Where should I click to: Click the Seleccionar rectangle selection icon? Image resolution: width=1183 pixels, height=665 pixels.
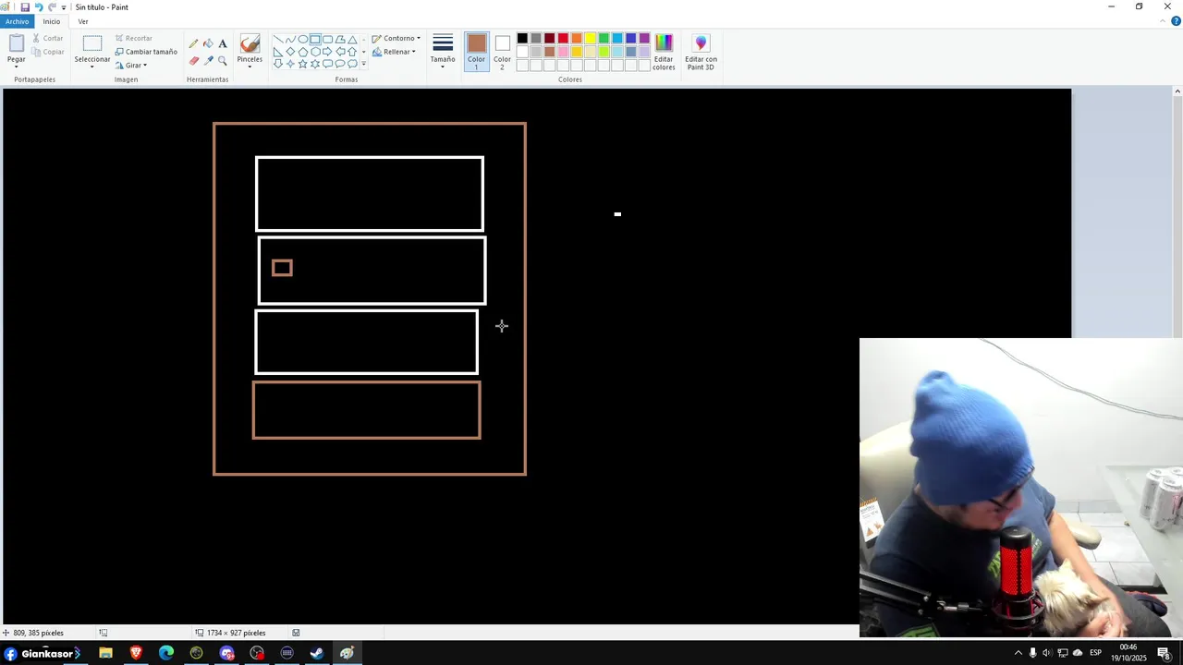coord(92,42)
